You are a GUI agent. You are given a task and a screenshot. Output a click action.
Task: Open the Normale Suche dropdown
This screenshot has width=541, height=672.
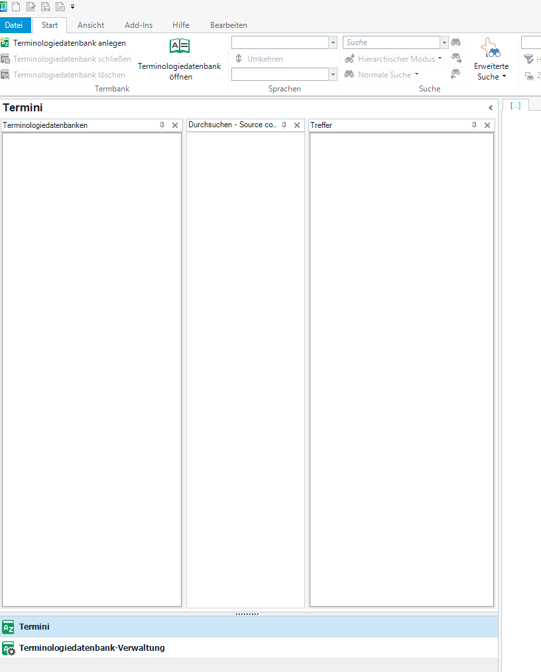pos(381,75)
